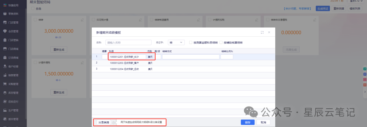The height and width of the screenshot is (127, 367).
Task: Click the green question-mark floating icon
Action: 365,69
